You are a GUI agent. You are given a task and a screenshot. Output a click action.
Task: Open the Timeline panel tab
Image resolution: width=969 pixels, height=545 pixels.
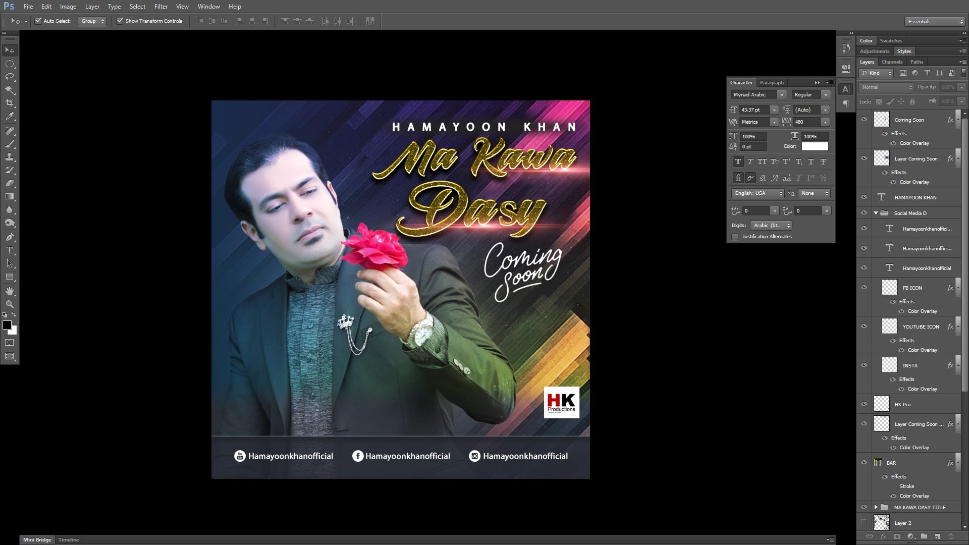click(x=69, y=540)
